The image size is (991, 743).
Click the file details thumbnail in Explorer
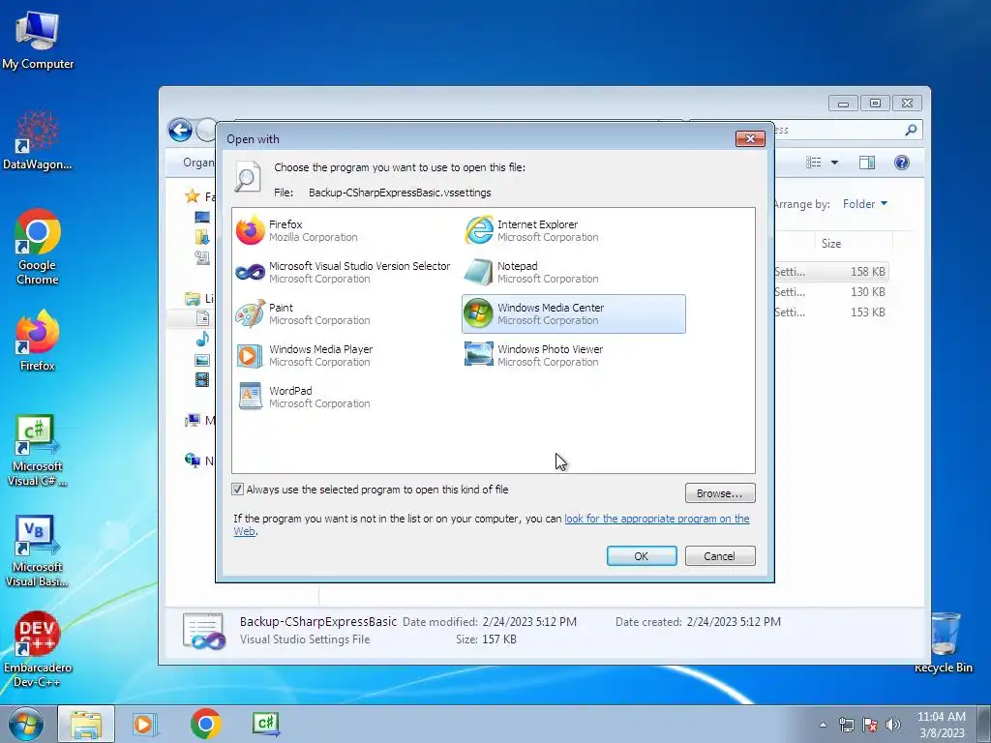(204, 631)
